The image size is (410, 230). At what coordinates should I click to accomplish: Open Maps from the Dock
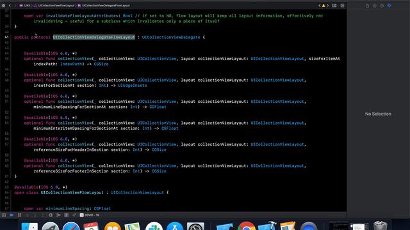click(133, 226)
